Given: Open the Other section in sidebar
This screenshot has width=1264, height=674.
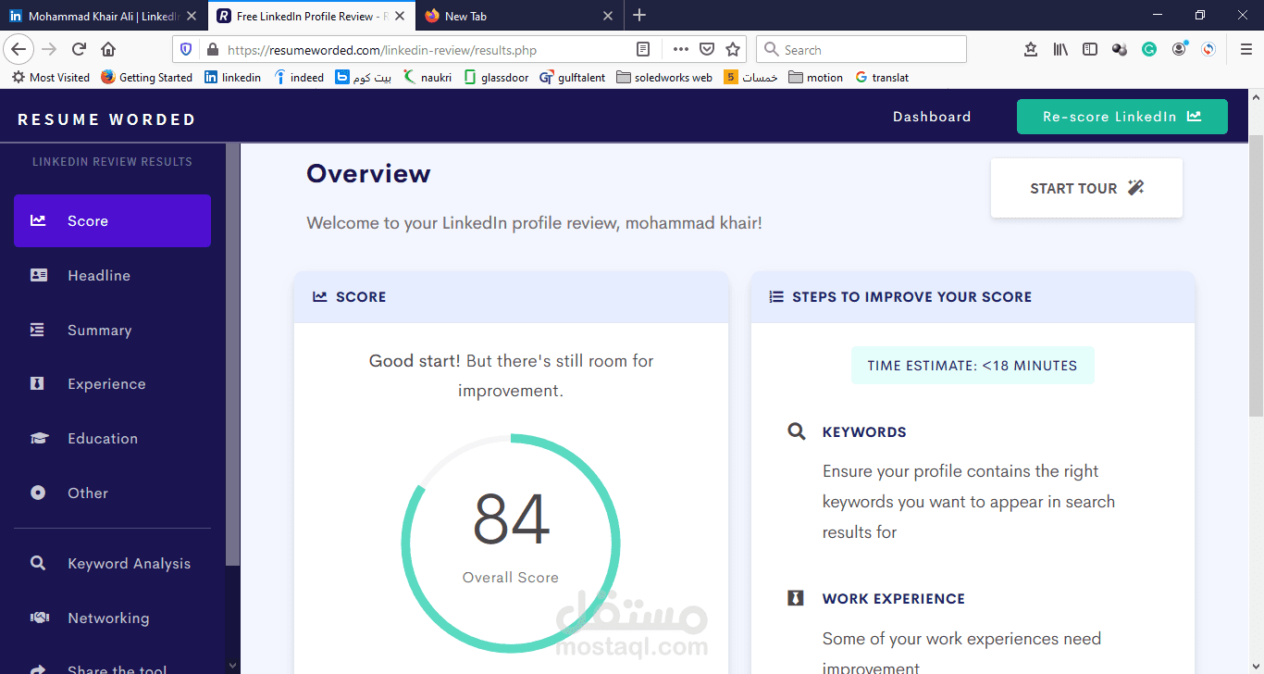Looking at the screenshot, I should (x=112, y=493).
